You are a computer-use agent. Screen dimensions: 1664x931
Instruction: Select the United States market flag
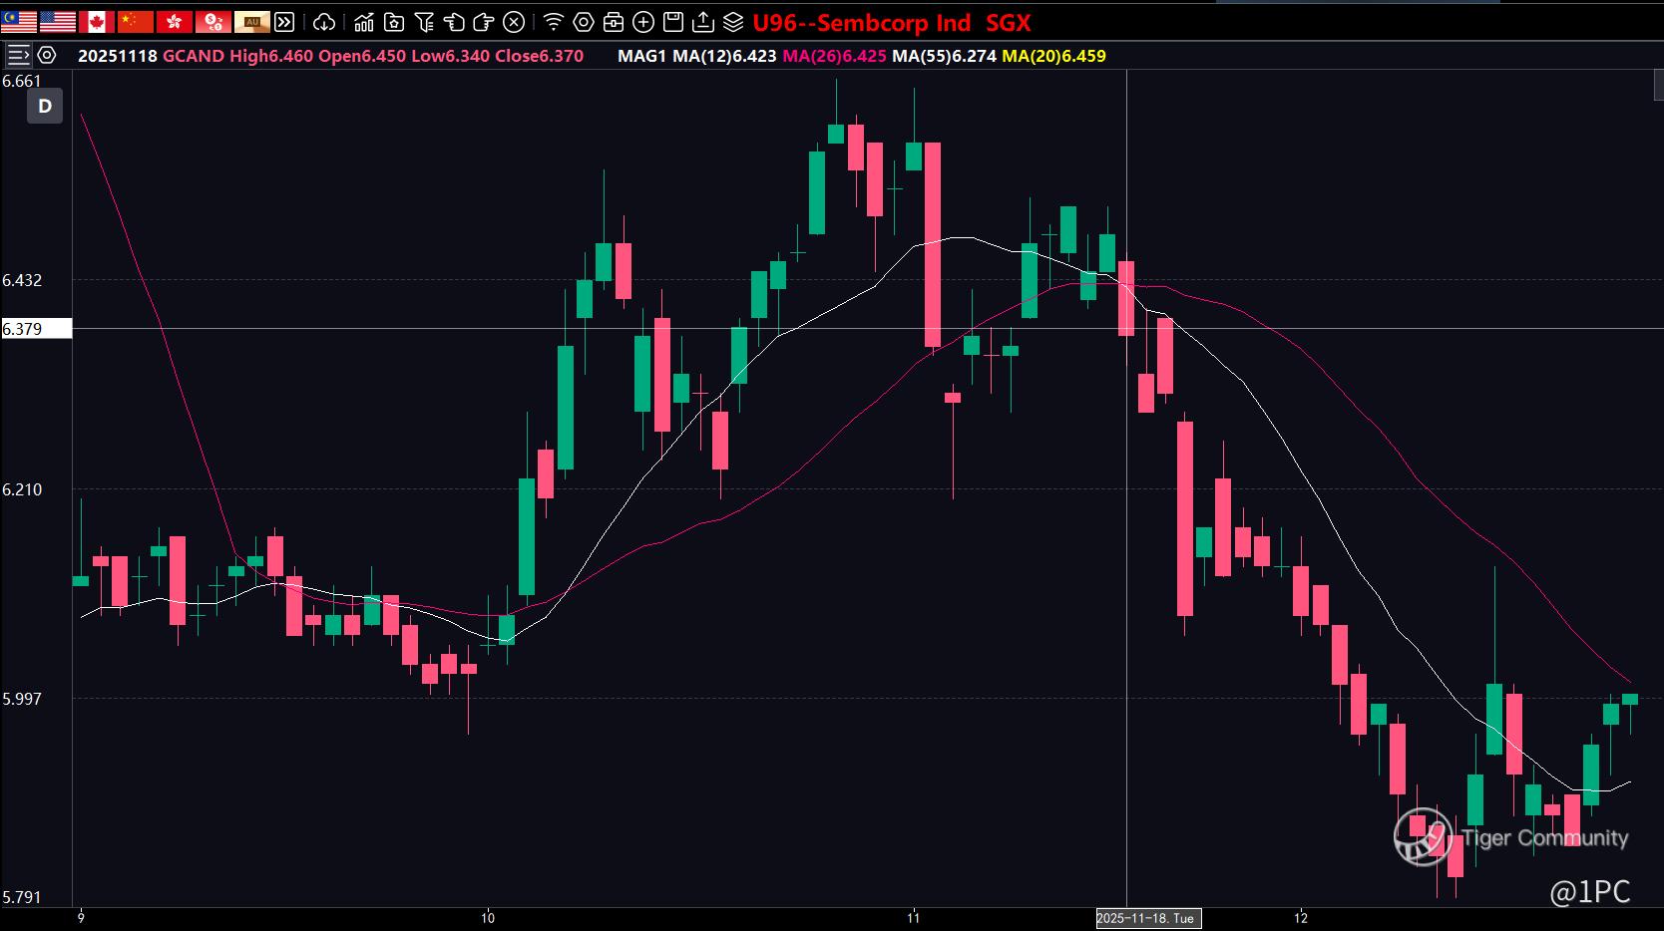pyautogui.click(x=58, y=22)
